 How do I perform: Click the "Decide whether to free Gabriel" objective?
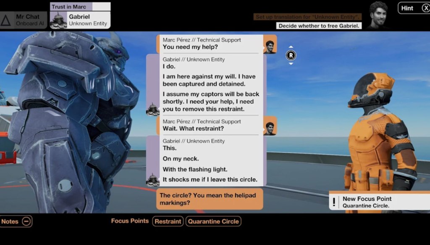(x=319, y=26)
